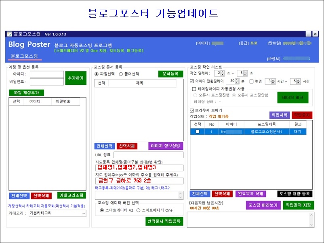Enable 테더링아이피 자동변경 사용 checkbox
This screenshot has height=243, width=324.
click(x=194, y=89)
